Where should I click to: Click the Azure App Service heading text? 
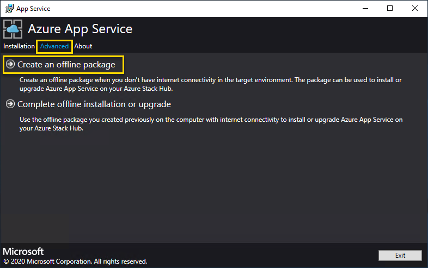pyautogui.click(x=80, y=29)
